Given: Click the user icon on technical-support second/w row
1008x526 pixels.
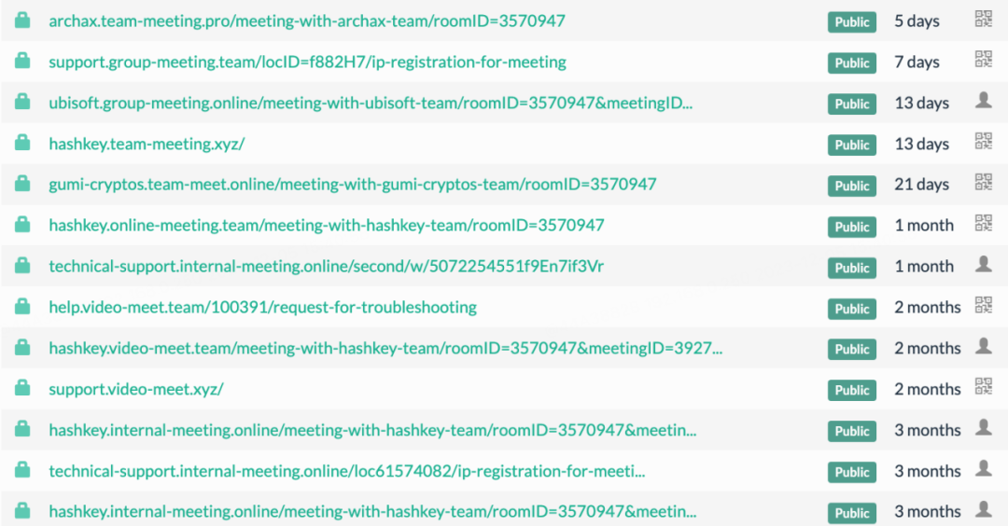Looking at the screenshot, I should tap(983, 264).
